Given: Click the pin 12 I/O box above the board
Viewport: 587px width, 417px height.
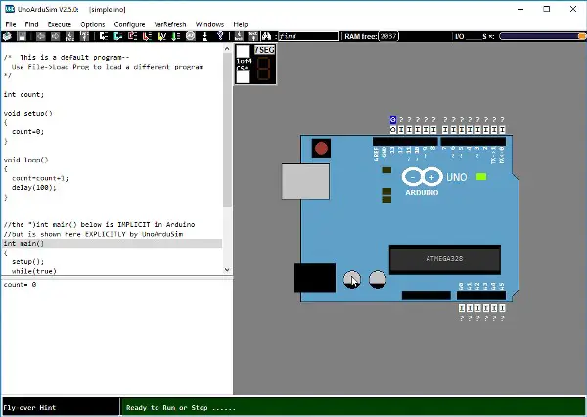Looking at the screenshot, I should point(401,129).
